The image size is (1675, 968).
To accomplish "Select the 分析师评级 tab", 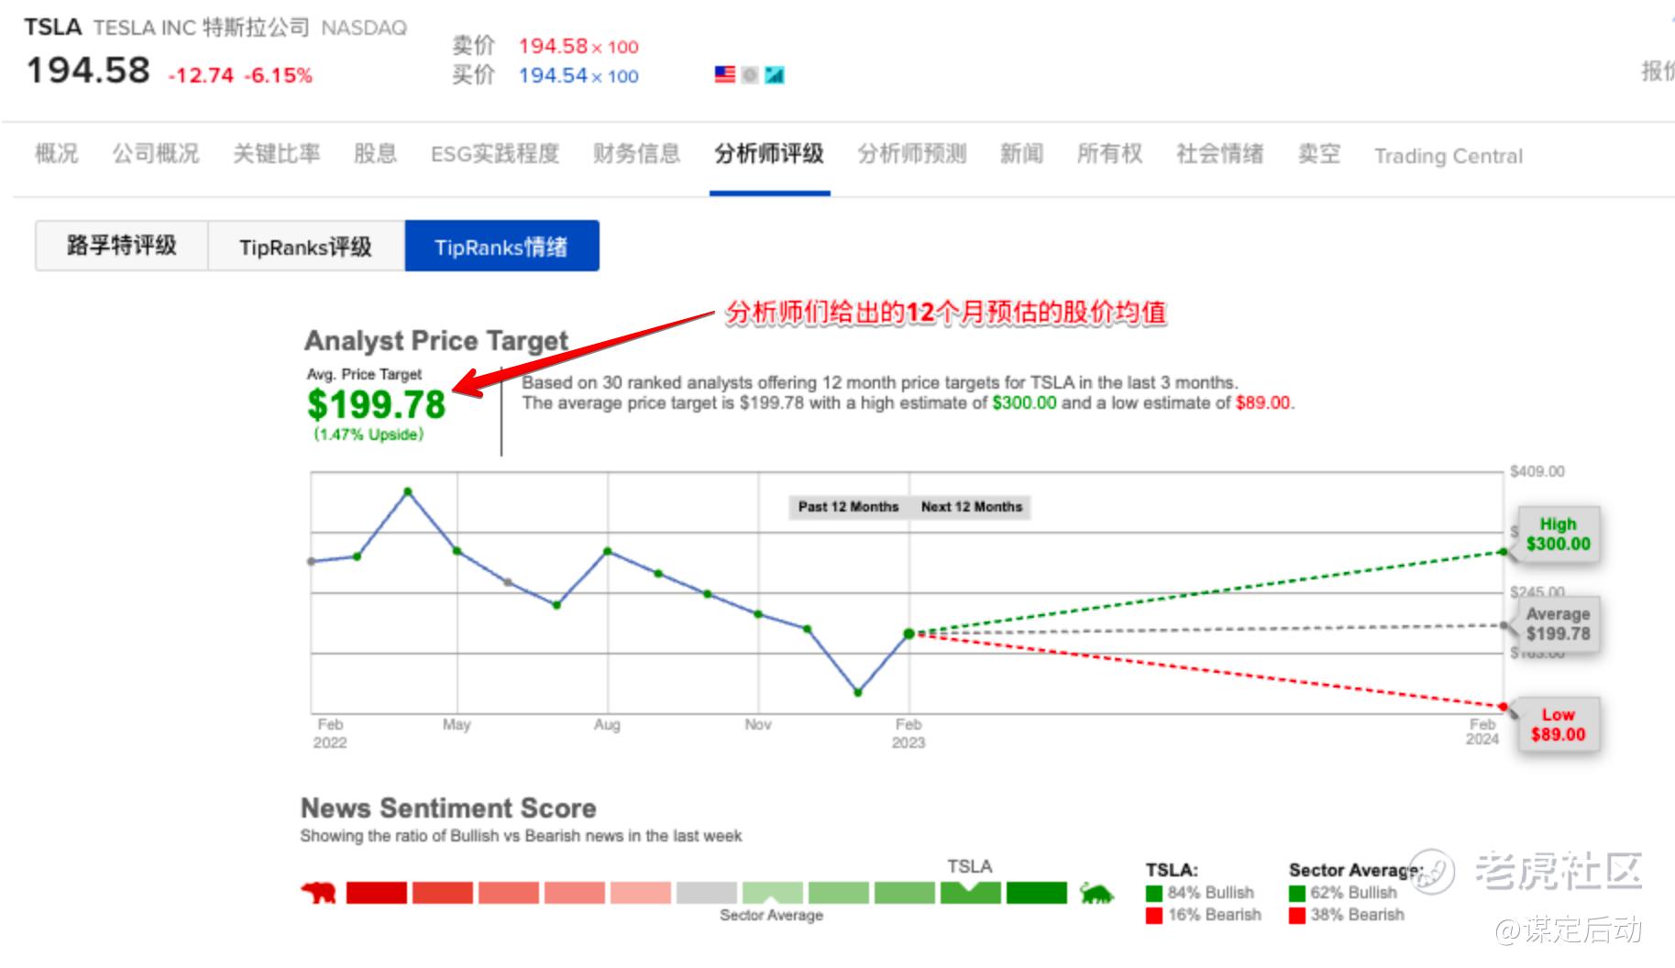I will (x=769, y=153).
